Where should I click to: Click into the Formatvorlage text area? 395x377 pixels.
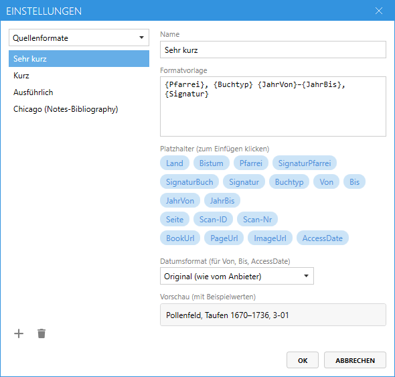coord(273,106)
